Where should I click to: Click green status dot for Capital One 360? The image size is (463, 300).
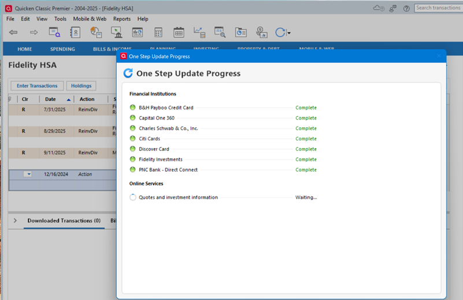click(x=133, y=117)
